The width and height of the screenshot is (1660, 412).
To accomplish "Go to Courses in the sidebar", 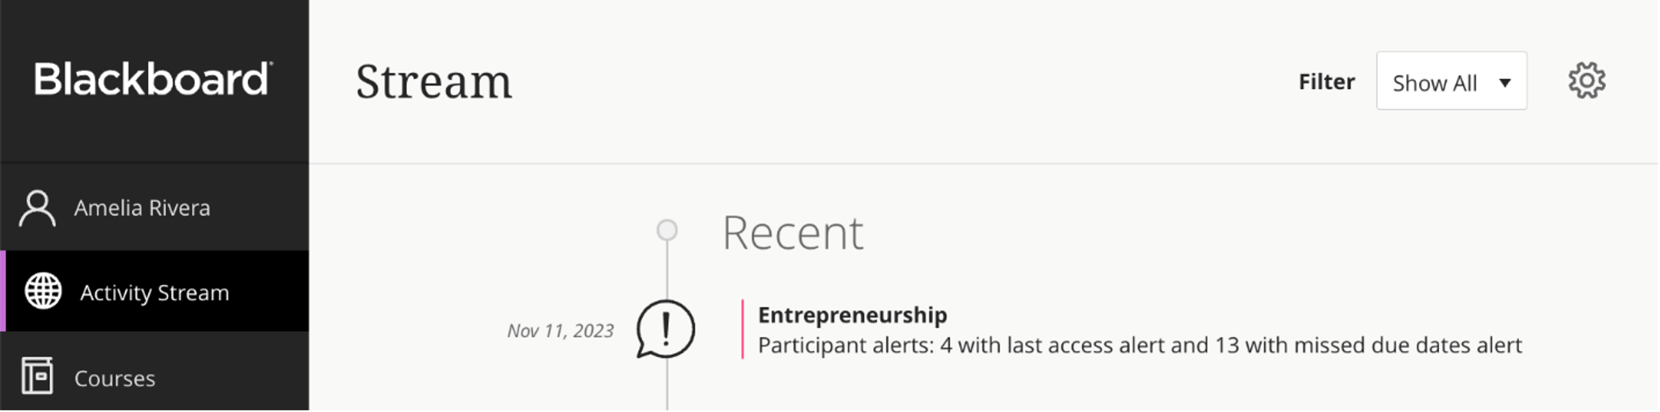I will coord(115,378).
